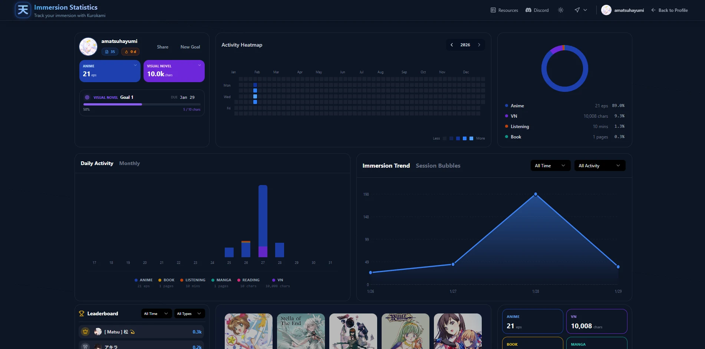This screenshot has width=705, height=349.
Task: Go to previous year in Activity Heatmap
Action: tap(452, 45)
